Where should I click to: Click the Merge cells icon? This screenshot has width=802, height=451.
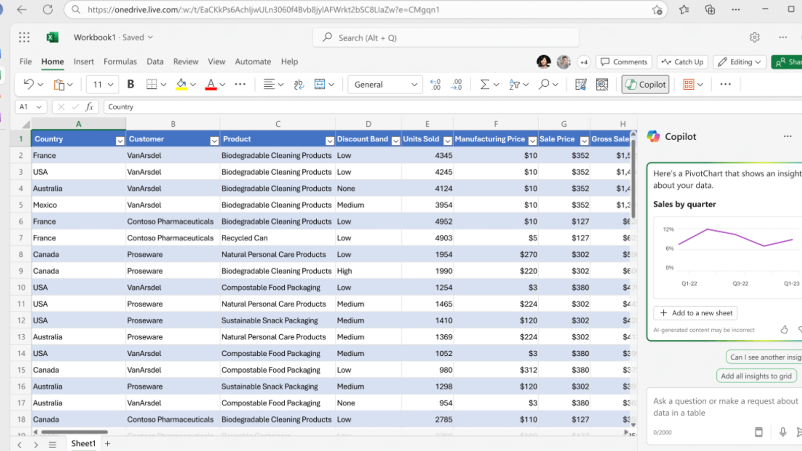click(x=320, y=84)
